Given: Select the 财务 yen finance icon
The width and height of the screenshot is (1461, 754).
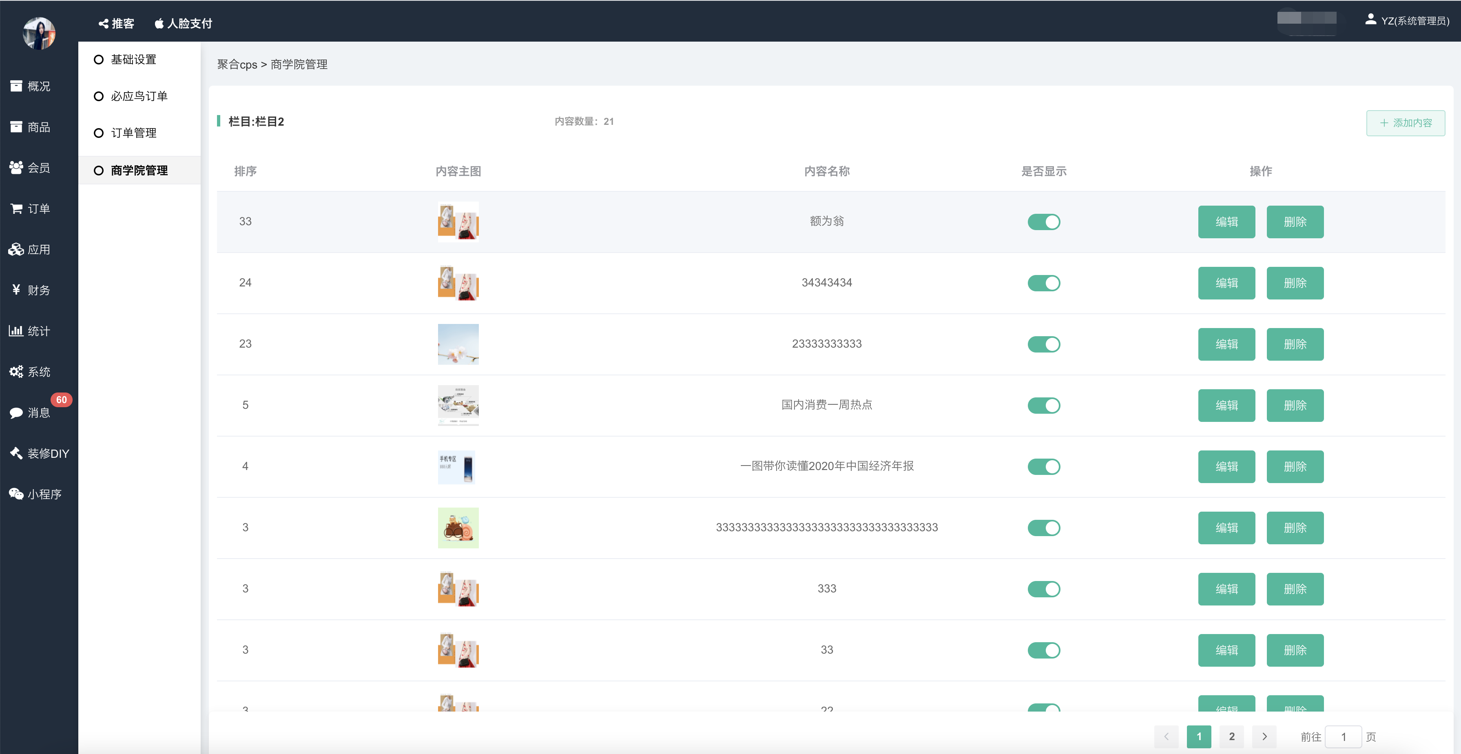Looking at the screenshot, I should 16,290.
